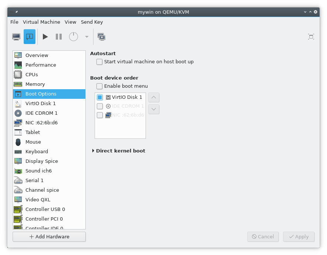Image resolution: width=327 pixels, height=255 pixels.
Task: Move boot device down in order
Action: tap(154, 109)
